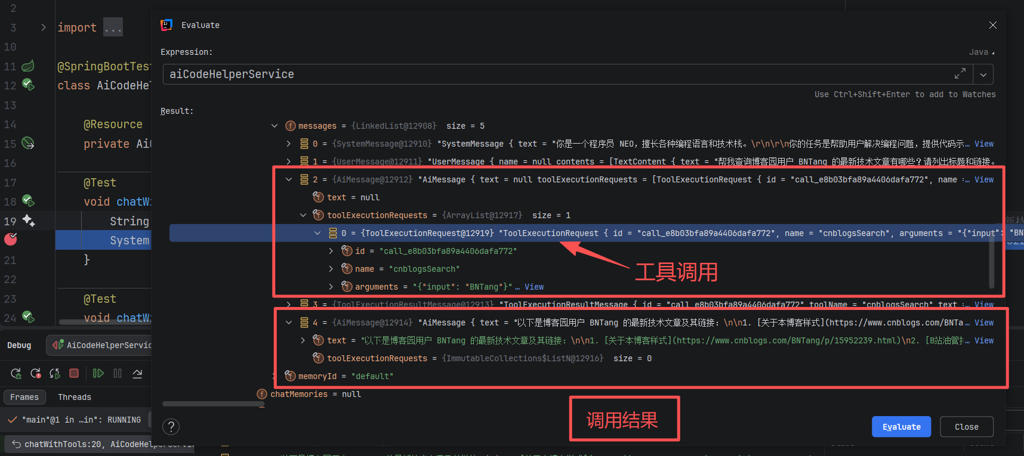Run the test from line 18 gutter icon
The height and width of the screenshot is (456, 1024).
pos(28,201)
